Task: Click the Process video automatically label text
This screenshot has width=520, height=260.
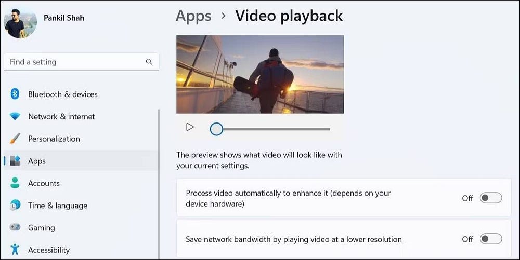Action: (x=288, y=198)
